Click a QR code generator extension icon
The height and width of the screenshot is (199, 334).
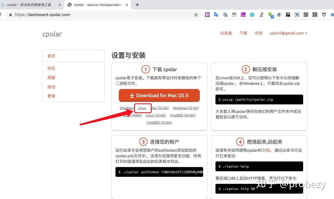pyautogui.click(x=306, y=15)
